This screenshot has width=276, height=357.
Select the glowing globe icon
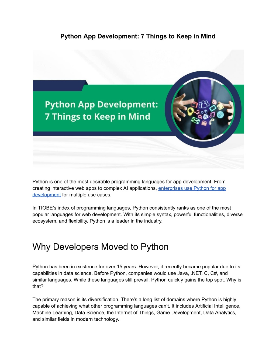(x=220, y=115)
